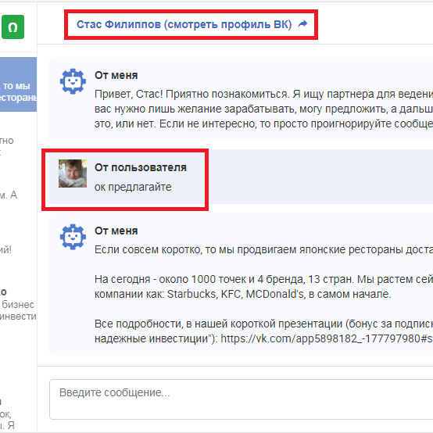Open user photo thumbnail in reply message
The height and width of the screenshot is (433, 433).
click(x=73, y=174)
